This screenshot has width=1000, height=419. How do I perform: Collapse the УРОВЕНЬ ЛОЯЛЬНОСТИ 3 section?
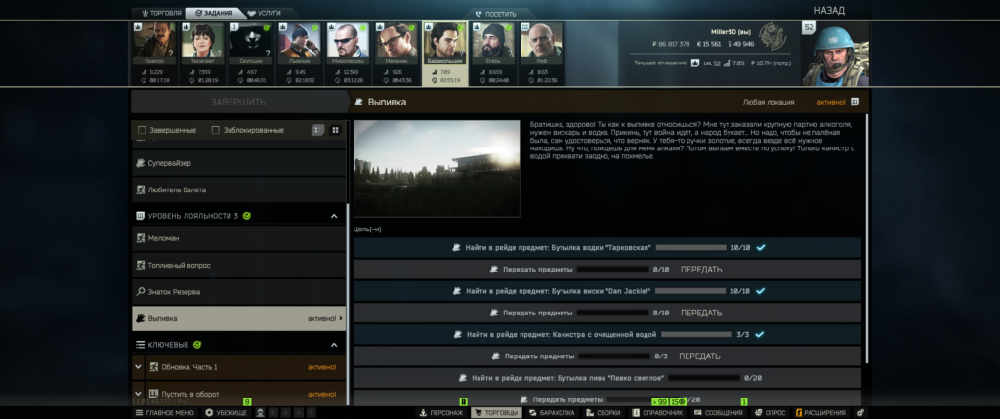point(334,216)
